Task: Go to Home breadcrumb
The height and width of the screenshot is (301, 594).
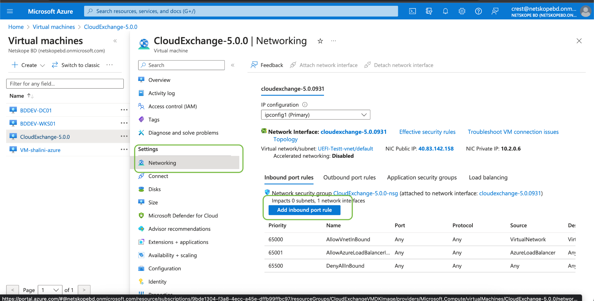Action: point(16,27)
